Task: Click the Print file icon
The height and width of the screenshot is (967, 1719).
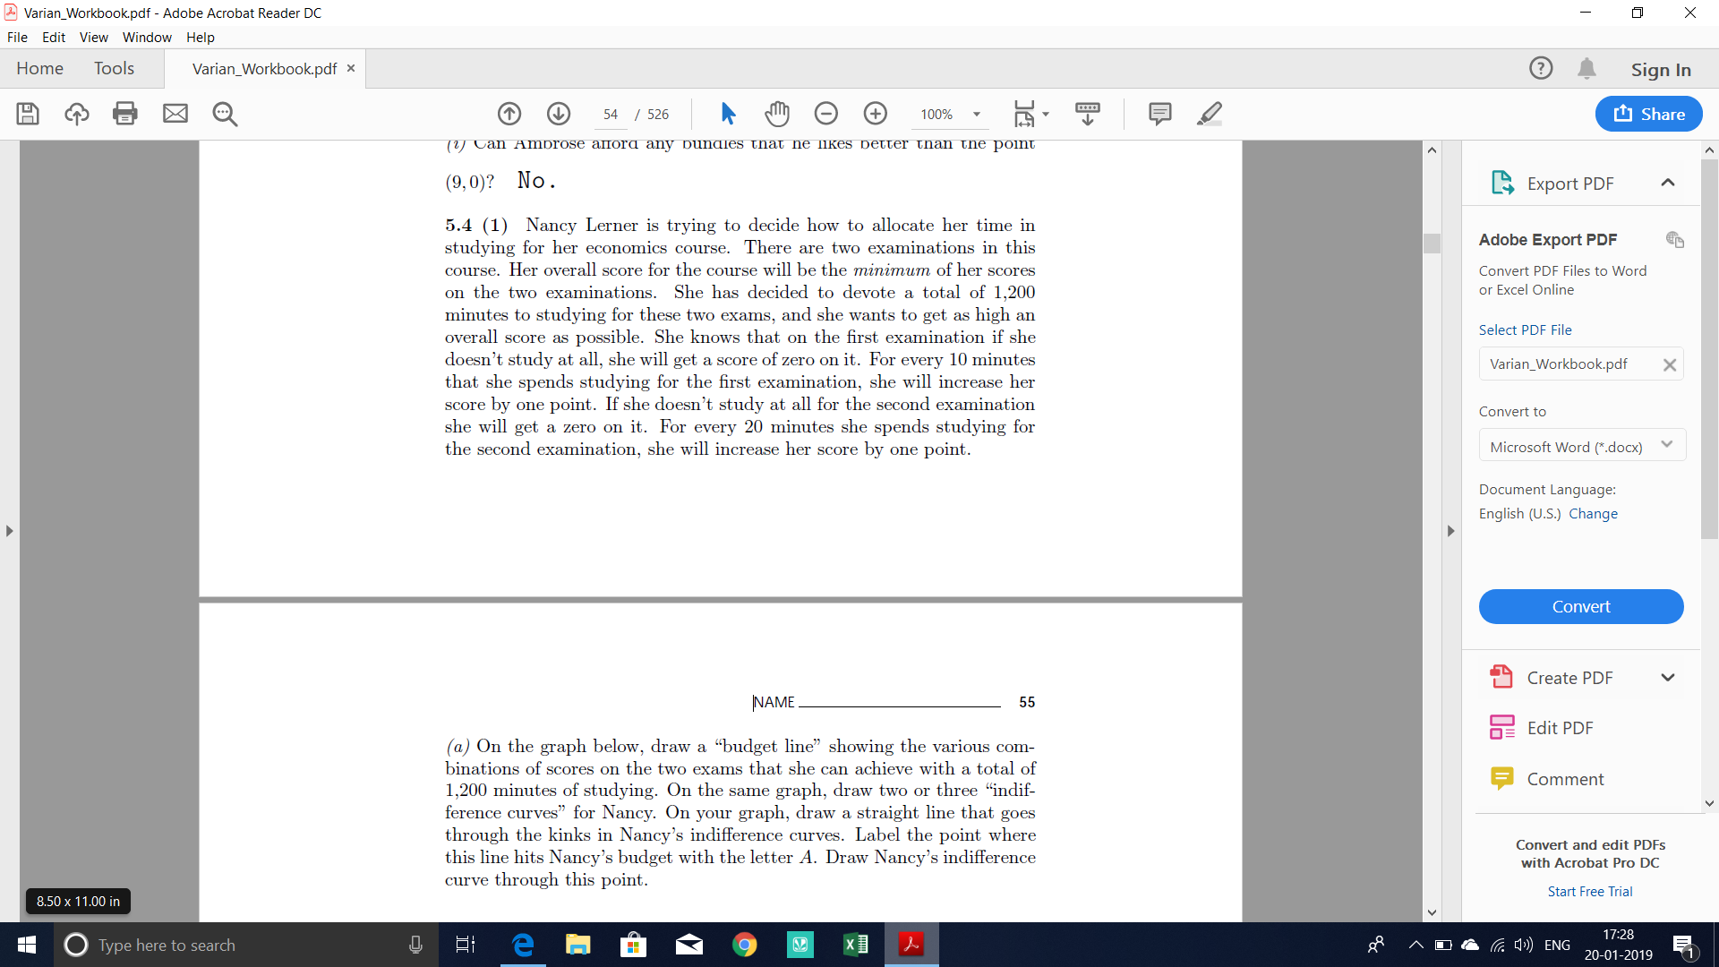Action: click(125, 114)
